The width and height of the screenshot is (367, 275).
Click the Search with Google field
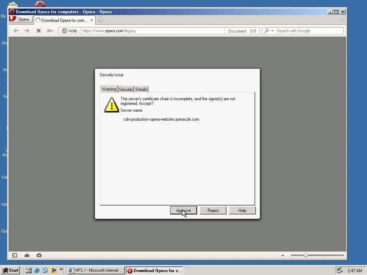point(309,31)
